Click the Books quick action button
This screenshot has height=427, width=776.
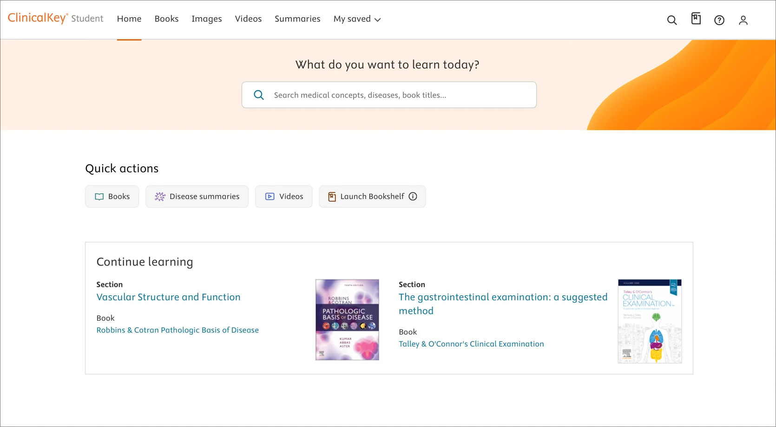coord(112,196)
